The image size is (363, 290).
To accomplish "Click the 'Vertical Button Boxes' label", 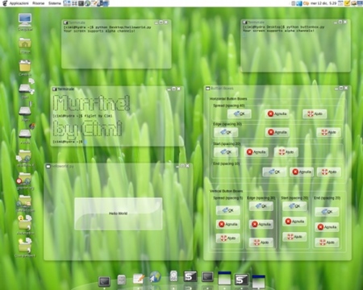I will coord(226,191).
